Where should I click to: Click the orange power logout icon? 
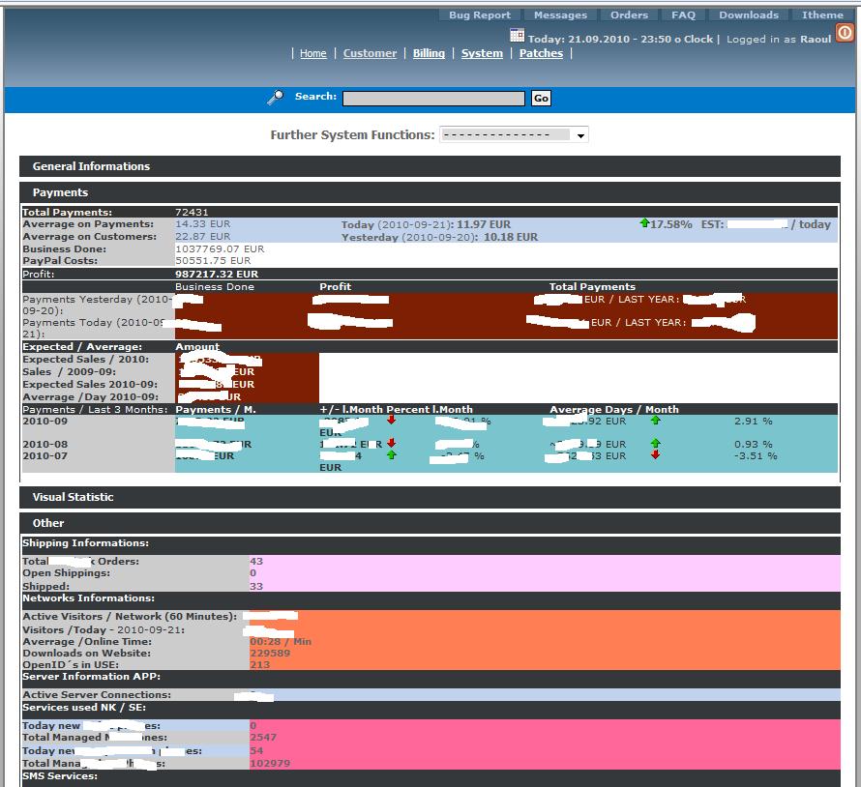845,33
